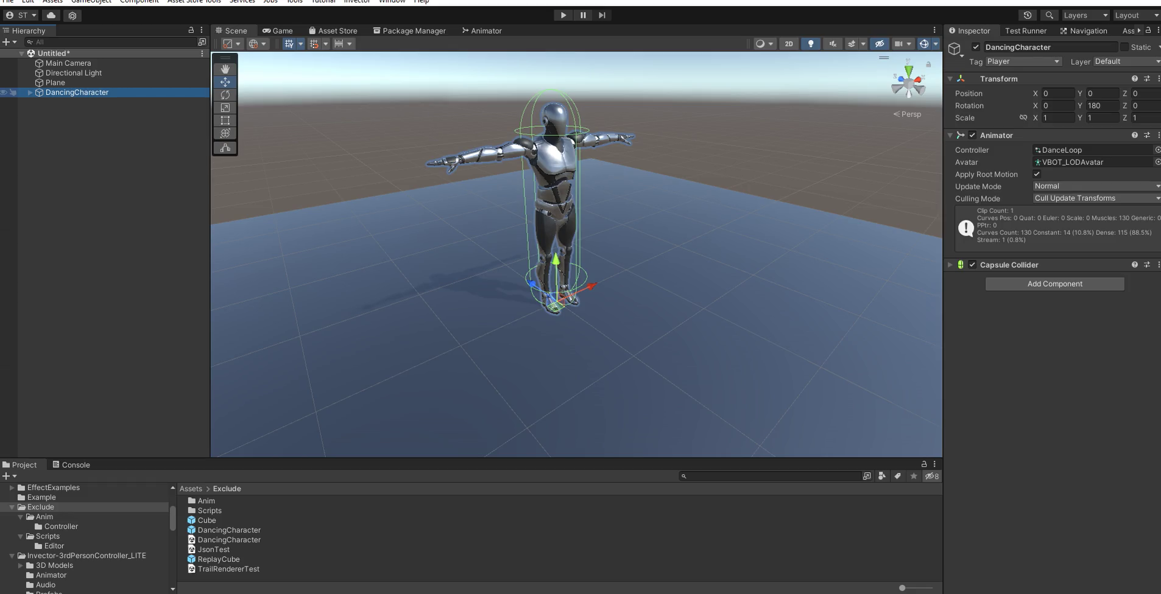Open the handle rotation globe dropdown

pyautogui.click(x=258, y=44)
